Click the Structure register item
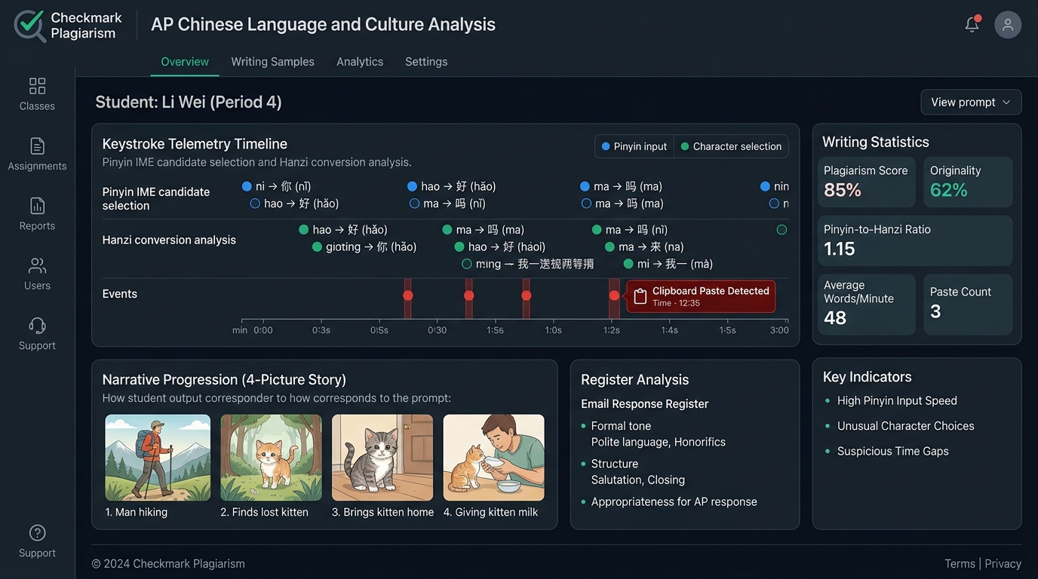The width and height of the screenshot is (1038, 579). (x=615, y=464)
